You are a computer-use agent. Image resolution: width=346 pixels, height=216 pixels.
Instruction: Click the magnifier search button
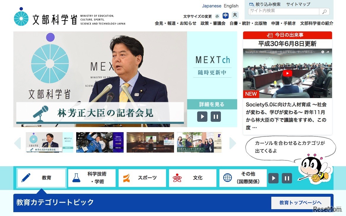click(324, 12)
